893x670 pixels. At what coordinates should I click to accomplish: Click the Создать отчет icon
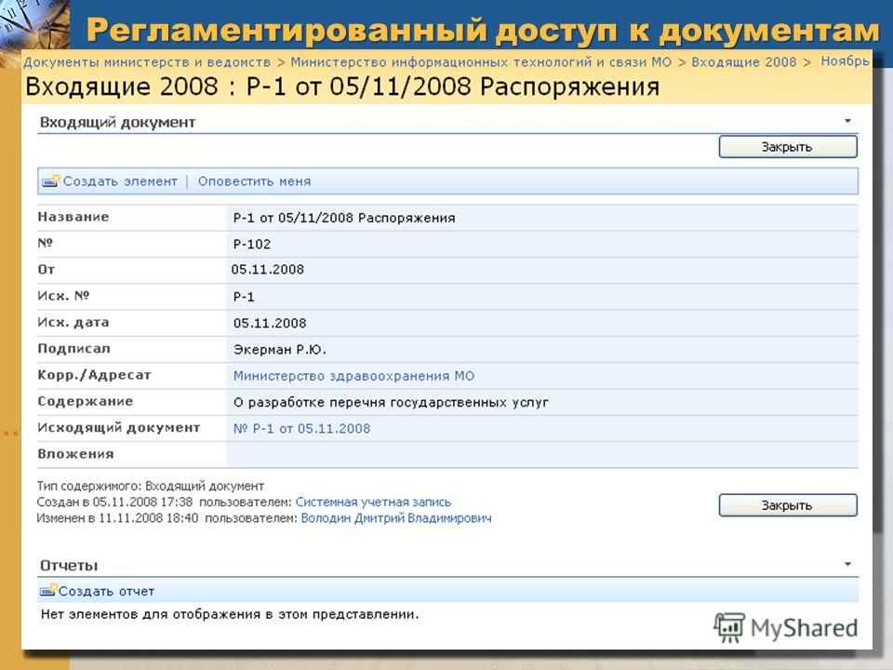(x=48, y=590)
